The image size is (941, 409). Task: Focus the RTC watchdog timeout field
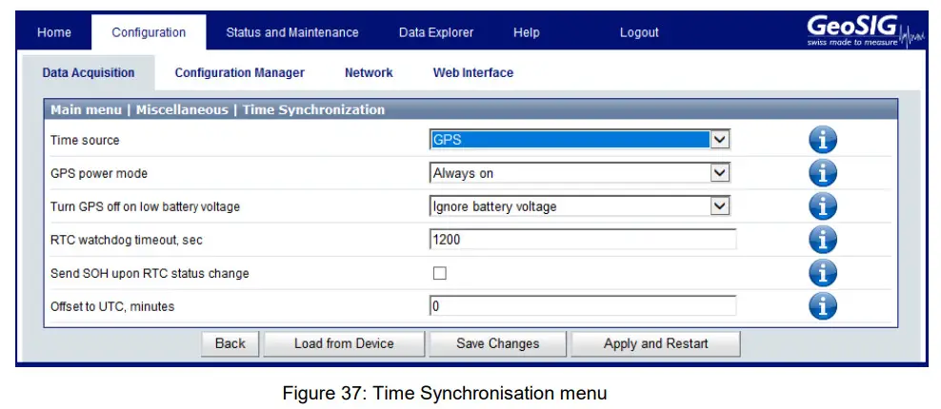tap(582, 240)
